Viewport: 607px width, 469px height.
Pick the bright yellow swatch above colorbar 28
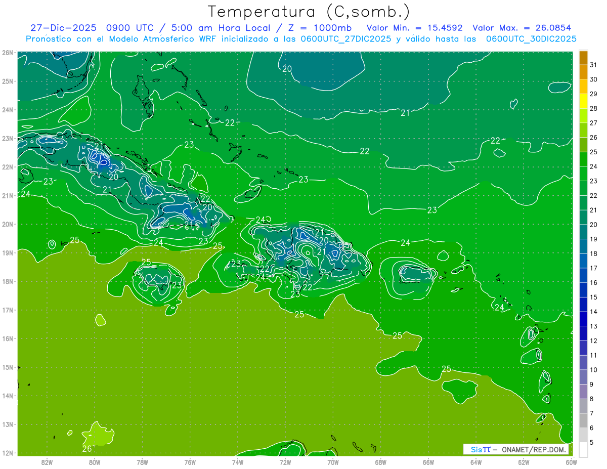[x=583, y=101]
